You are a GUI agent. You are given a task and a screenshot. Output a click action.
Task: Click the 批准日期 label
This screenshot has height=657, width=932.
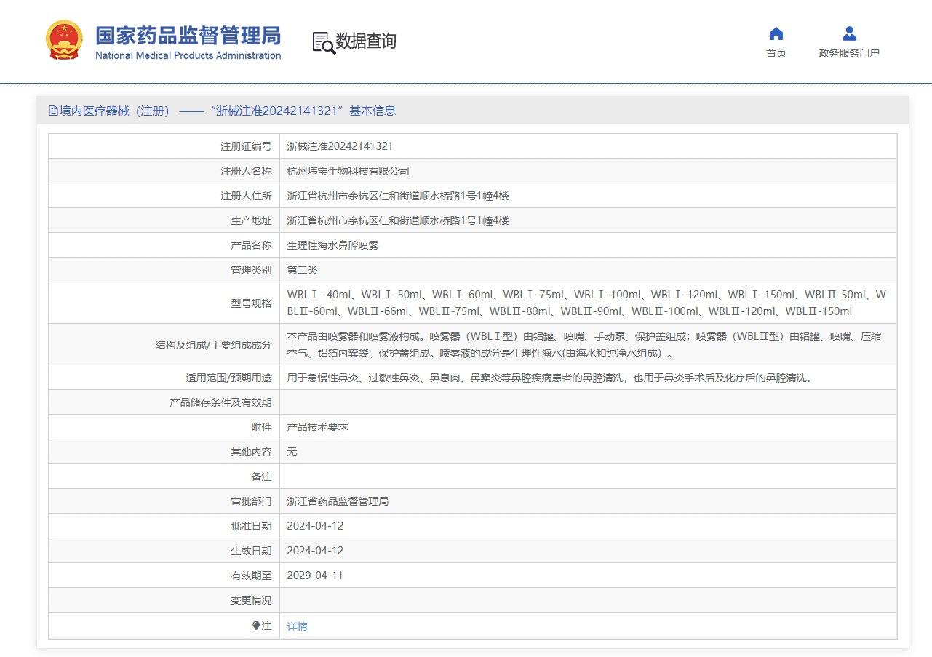point(251,526)
